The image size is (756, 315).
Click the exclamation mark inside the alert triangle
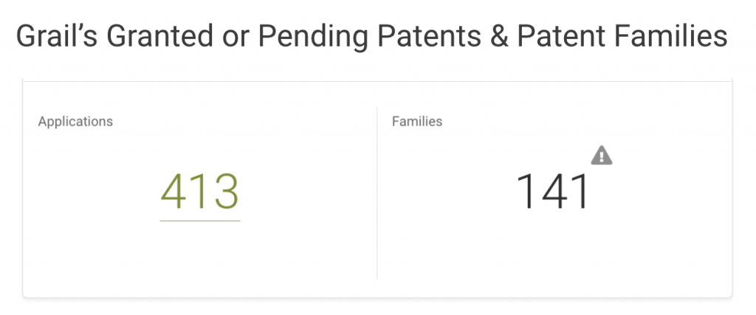(601, 157)
